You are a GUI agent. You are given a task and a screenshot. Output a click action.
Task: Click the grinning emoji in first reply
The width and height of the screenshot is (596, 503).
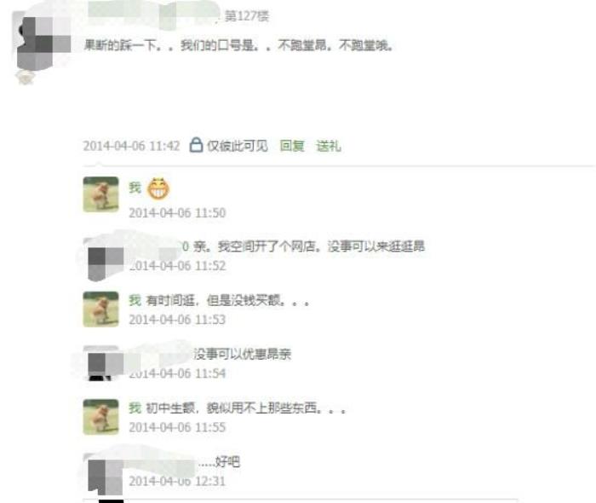point(158,188)
